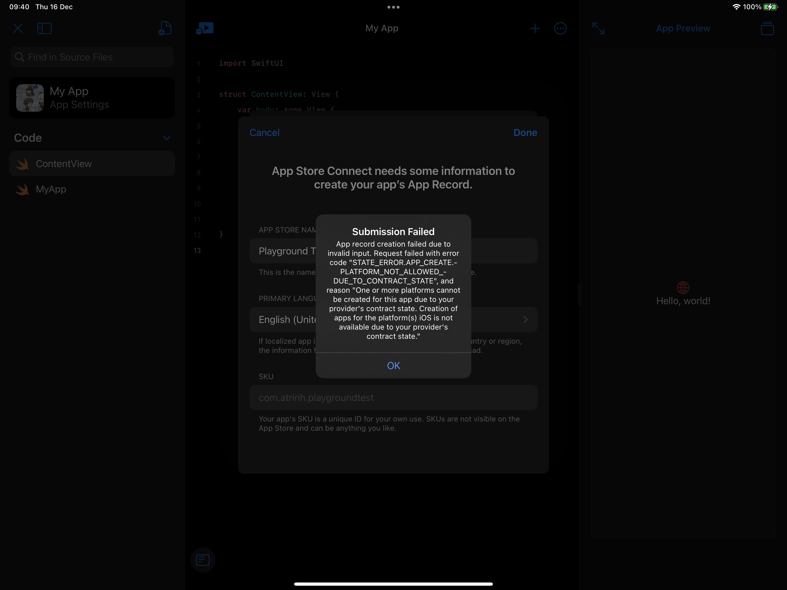
Task: Click OK in Submission Failed alert
Action: [x=393, y=366]
